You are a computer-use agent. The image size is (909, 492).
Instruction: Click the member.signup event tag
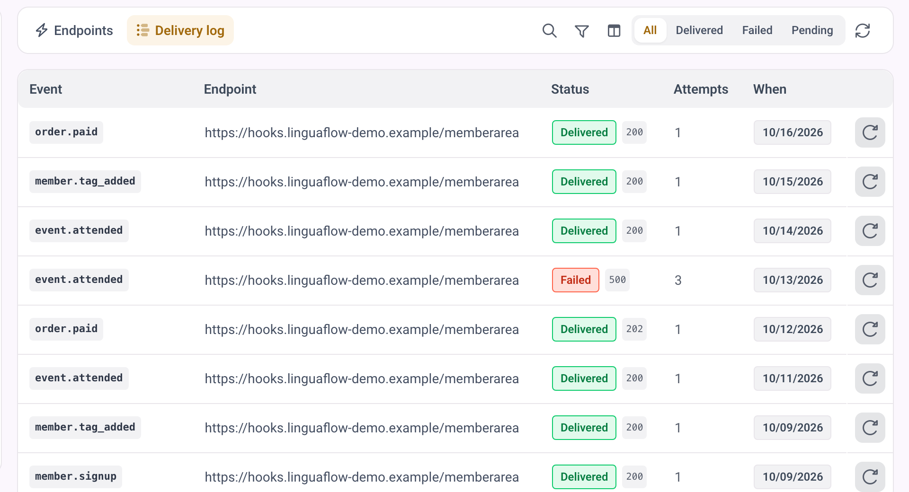(x=76, y=476)
